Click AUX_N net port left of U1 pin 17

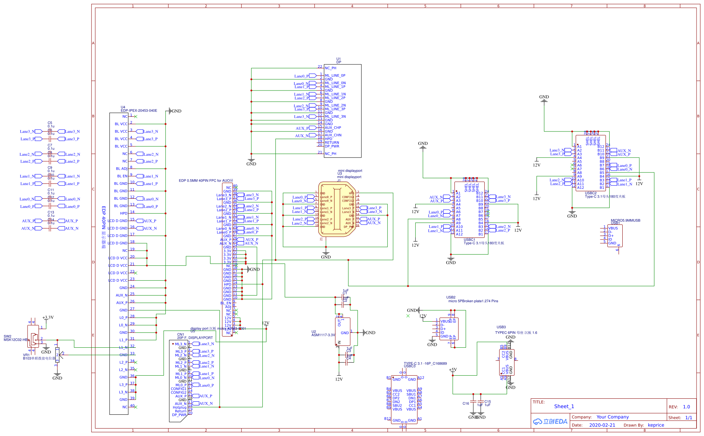click(x=306, y=136)
